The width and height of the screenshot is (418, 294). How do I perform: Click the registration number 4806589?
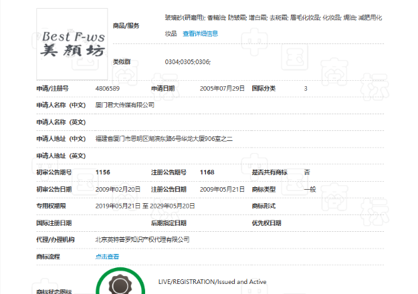coord(108,88)
